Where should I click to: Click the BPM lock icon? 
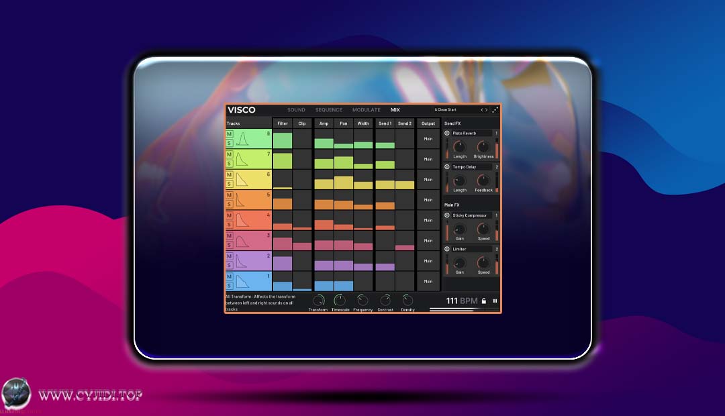(484, 301)
